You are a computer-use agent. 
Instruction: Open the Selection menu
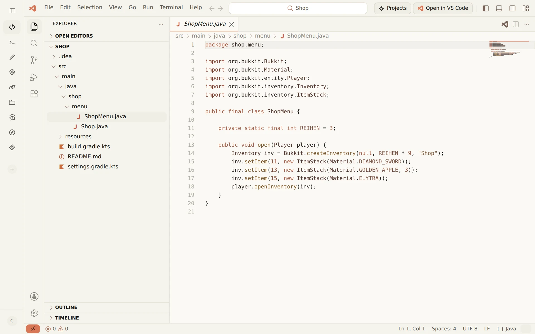click(90, 8)
